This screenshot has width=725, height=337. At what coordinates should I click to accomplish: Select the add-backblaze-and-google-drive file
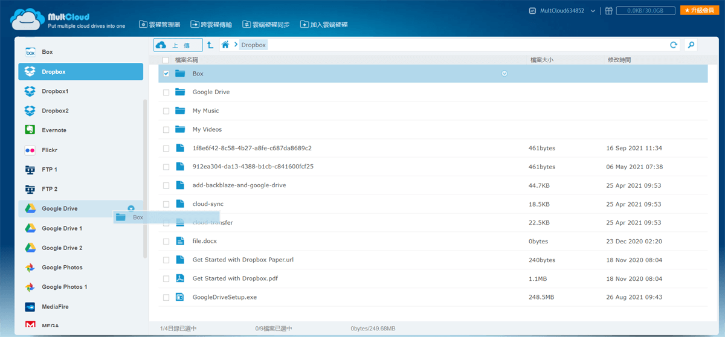point(239,185)
